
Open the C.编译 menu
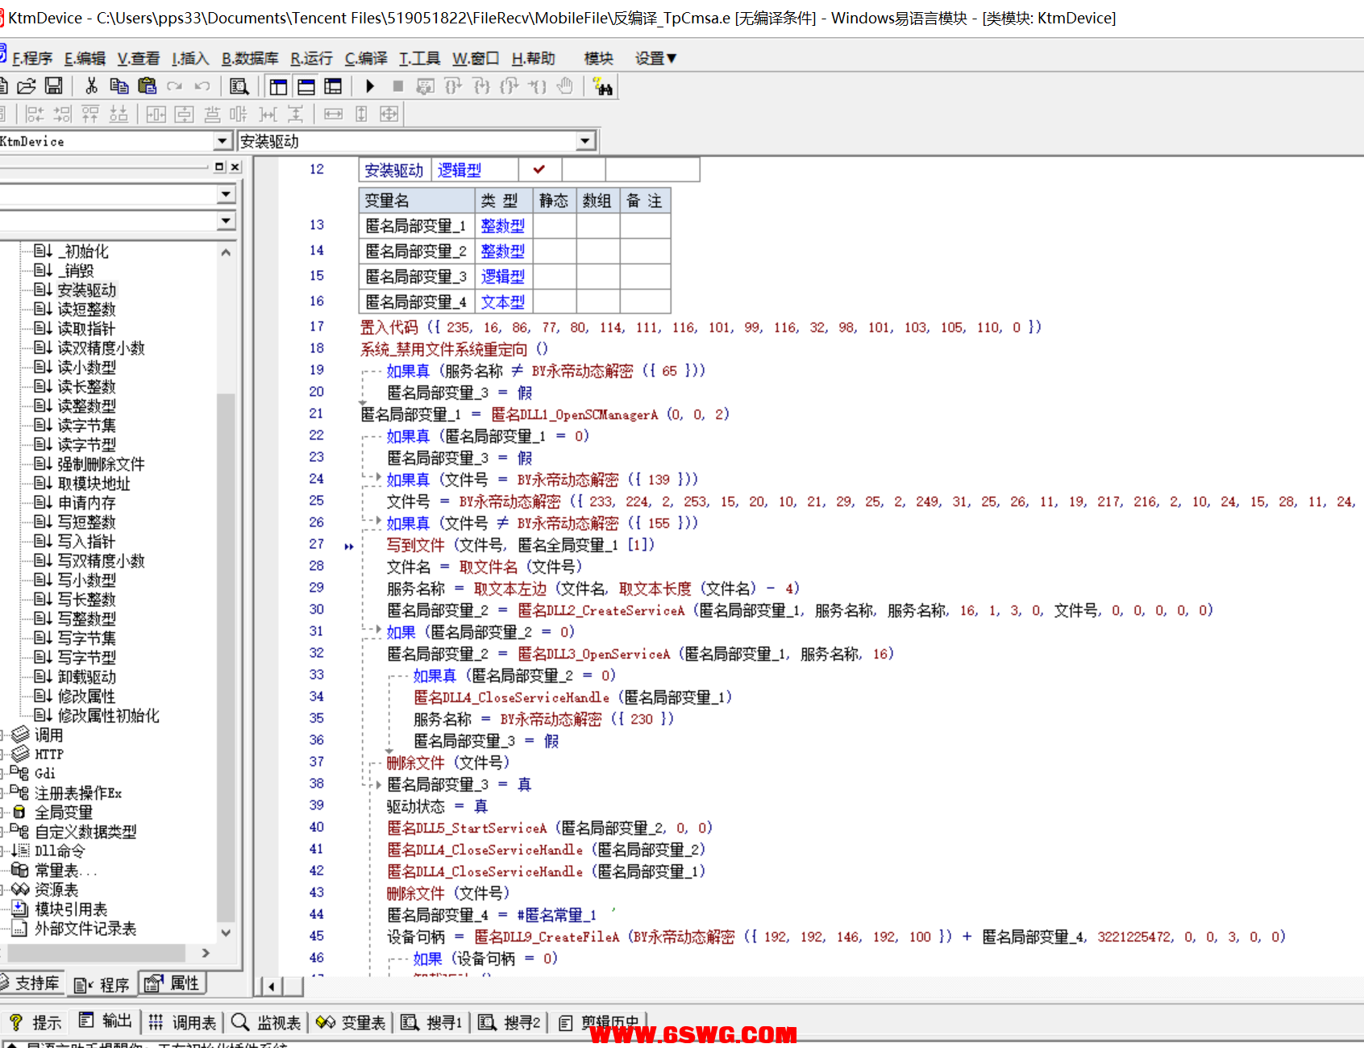coord(365,58)
